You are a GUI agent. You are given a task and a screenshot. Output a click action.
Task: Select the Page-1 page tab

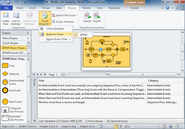click(53, 75)
